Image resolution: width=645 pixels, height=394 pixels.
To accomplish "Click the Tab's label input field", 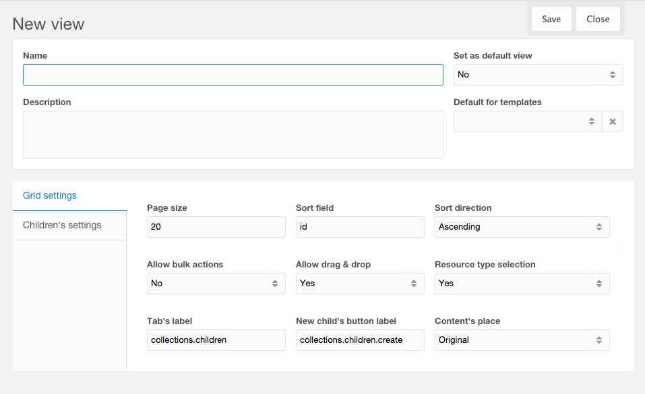I will (x=216, y=340).
